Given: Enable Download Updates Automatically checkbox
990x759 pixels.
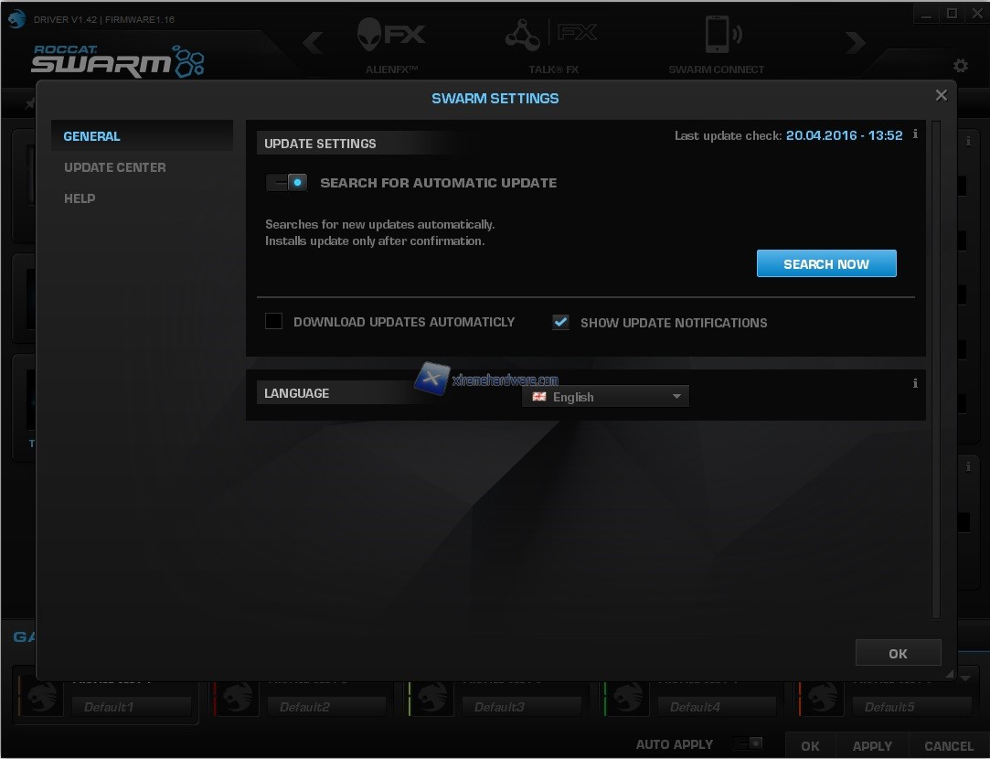Looking at the screenshot, I should point(273,322).
